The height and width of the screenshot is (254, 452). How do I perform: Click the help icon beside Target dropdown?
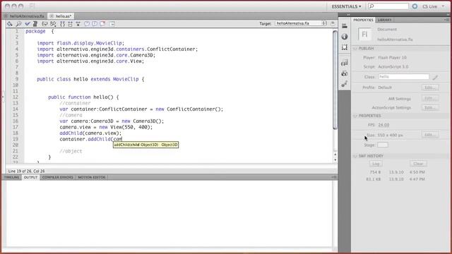point(333,23)
